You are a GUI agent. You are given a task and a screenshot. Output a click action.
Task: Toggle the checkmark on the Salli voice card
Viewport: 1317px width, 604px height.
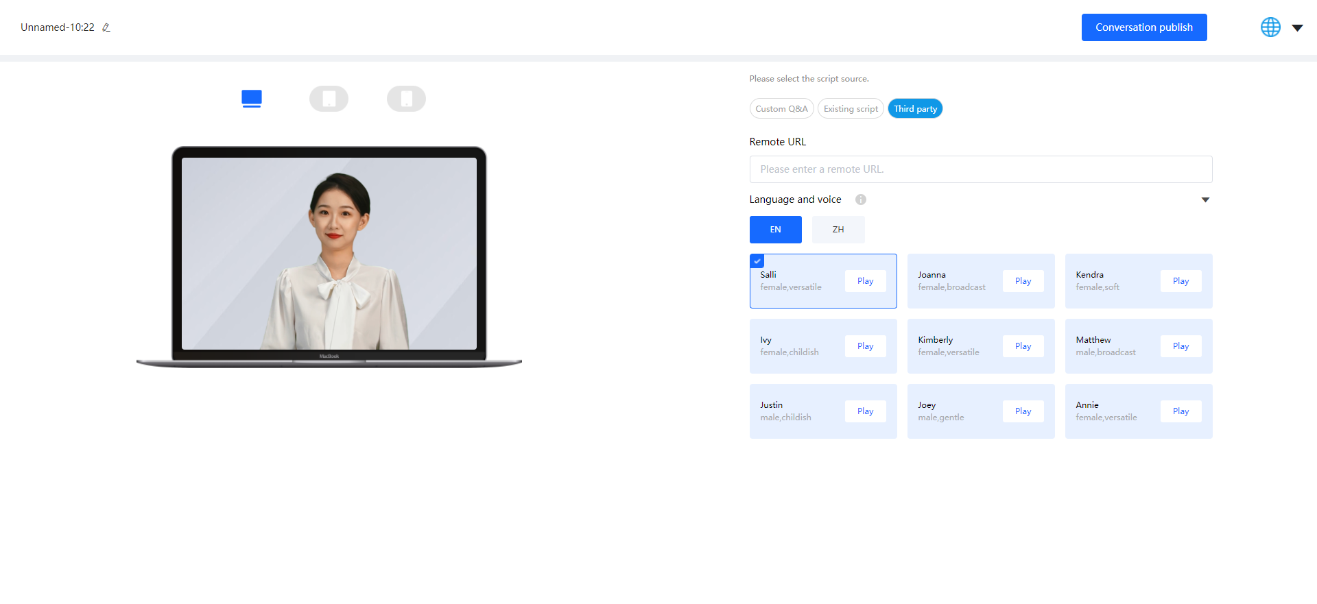757,261
